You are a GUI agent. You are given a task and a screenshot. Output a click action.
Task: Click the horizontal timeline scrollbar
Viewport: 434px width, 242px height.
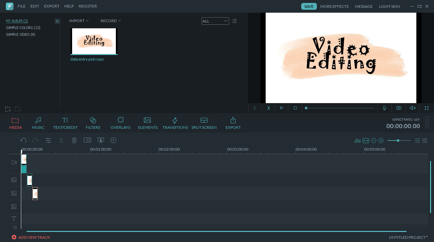pyautogui.click(x=216, y=232)
